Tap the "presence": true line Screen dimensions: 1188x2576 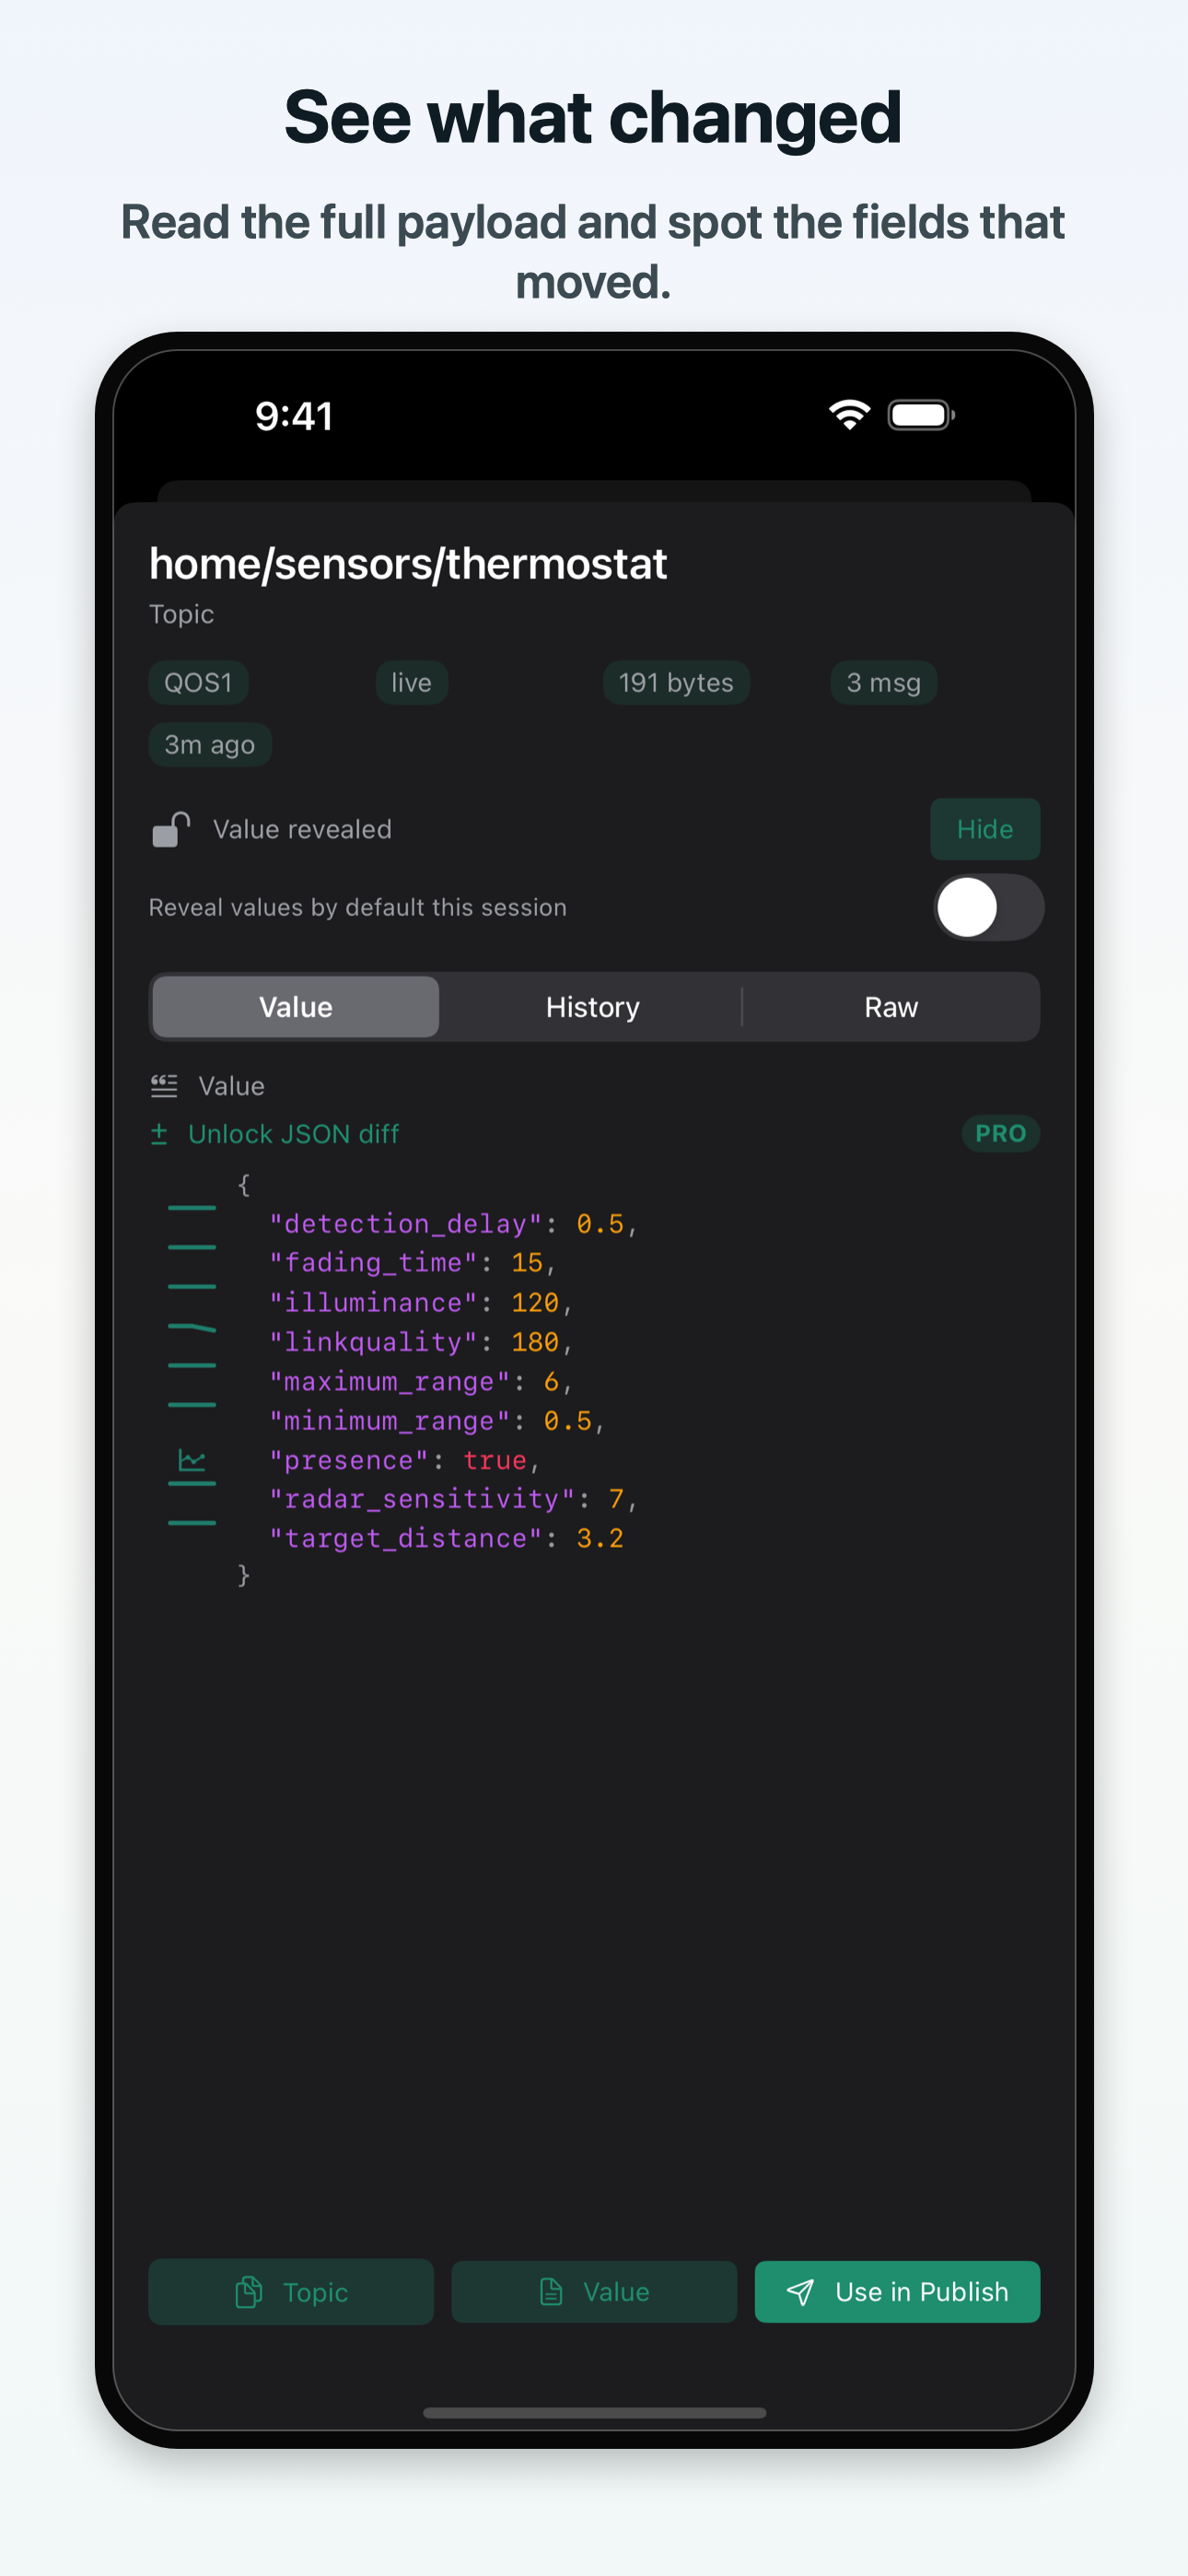point(404,1460)
